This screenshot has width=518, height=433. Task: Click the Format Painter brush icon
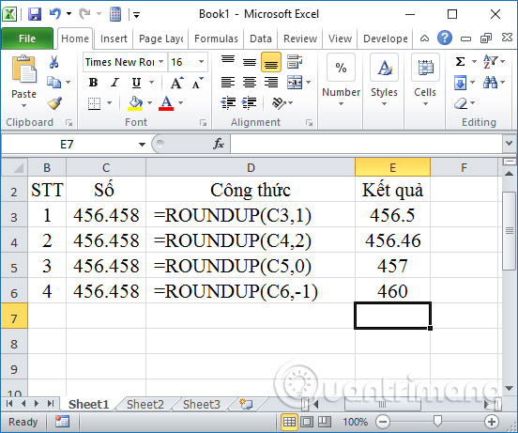tap(54, 102)
